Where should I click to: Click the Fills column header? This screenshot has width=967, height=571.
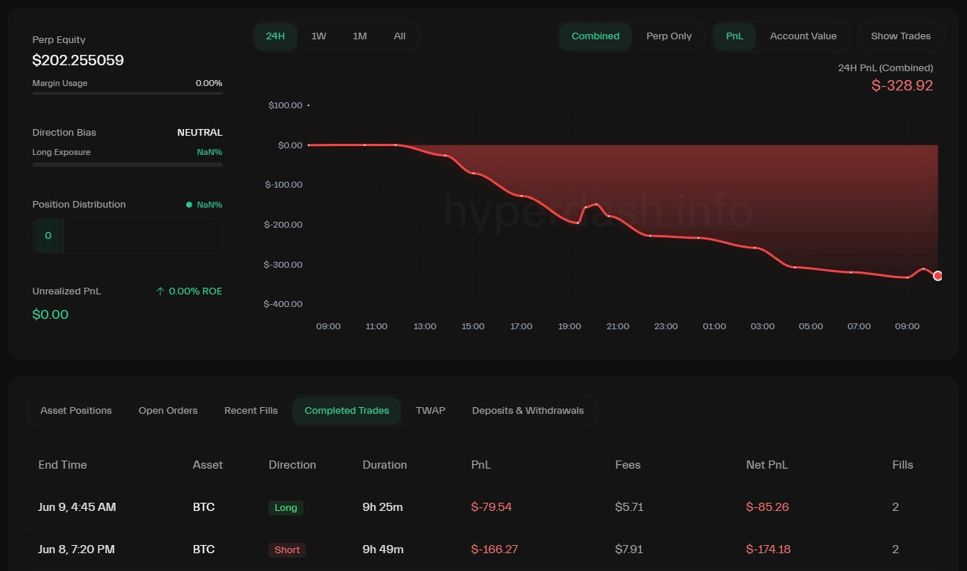[x=902, y=465]
